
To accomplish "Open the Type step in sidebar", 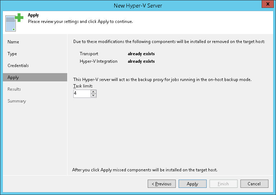I will coord(12,54).
